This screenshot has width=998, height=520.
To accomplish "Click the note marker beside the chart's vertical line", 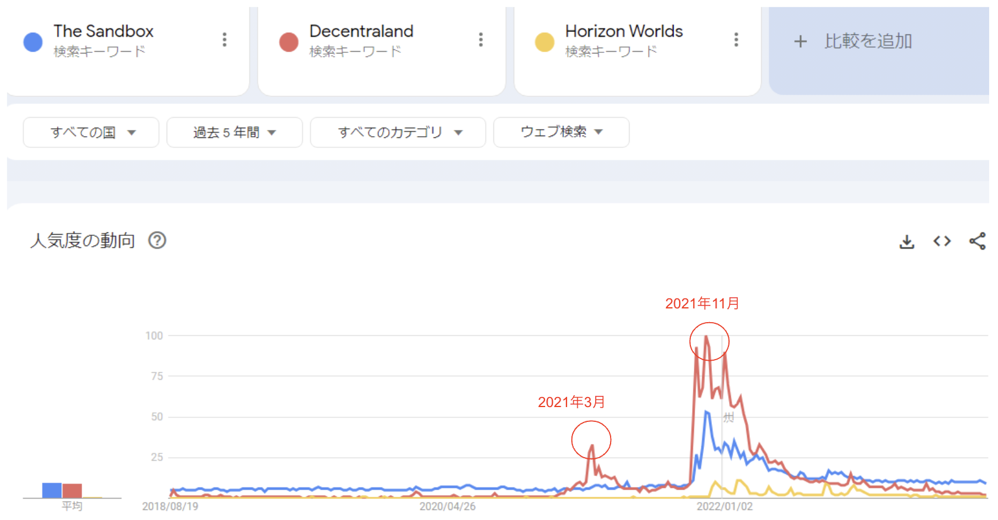I will pos(728,417).
